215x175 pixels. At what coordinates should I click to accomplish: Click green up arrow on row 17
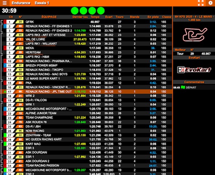point(5,91)
